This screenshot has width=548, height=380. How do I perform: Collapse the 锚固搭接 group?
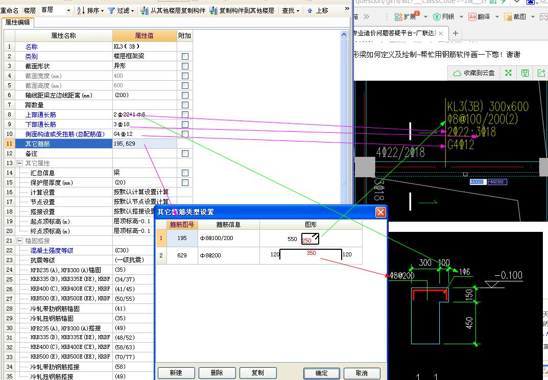click(19, 241)
